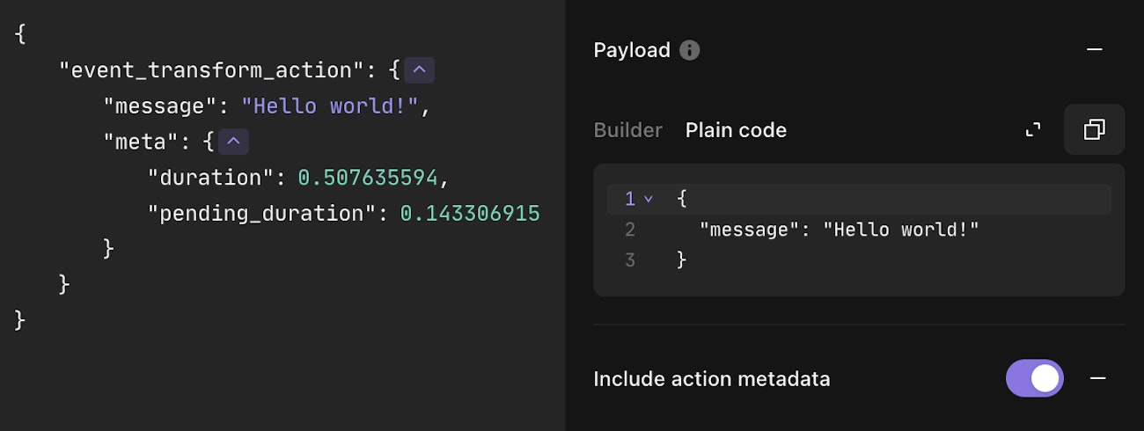
Task: Click the Payload info icon
Action: pos(690,50)
